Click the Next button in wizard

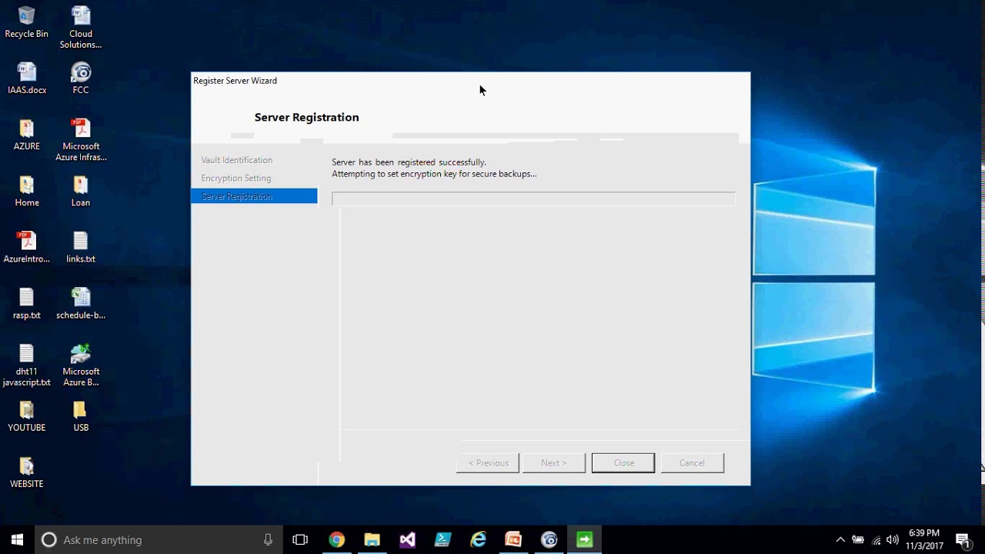click(x=554, y=462)
